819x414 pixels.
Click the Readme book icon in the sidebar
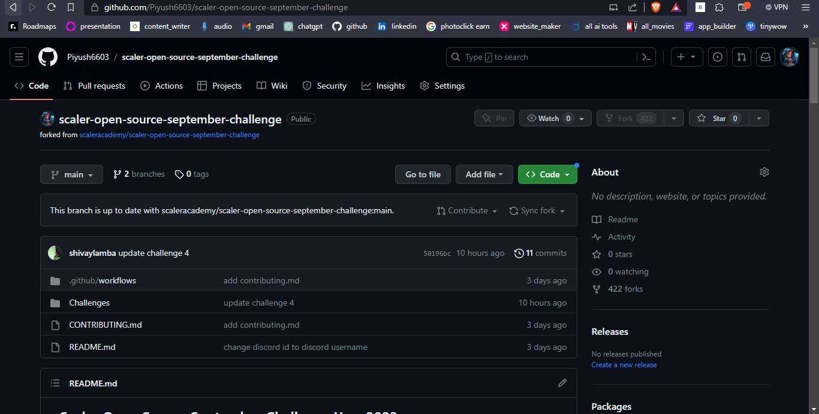(597, 219)
